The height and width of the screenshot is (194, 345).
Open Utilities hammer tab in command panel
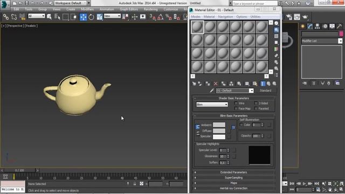(x=339, y=26)
